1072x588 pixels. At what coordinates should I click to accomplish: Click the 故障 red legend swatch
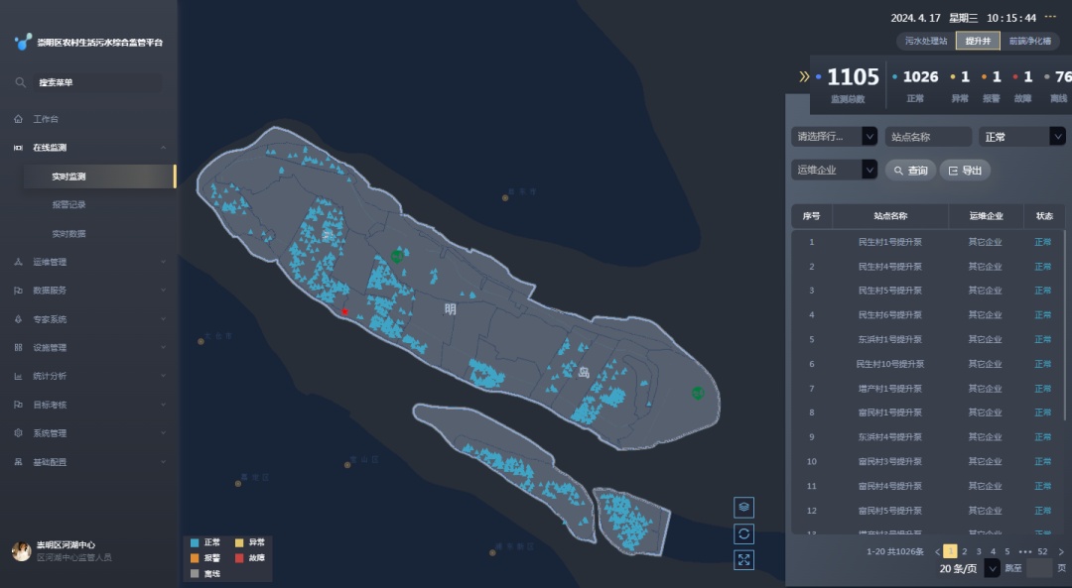pos(239,558)
